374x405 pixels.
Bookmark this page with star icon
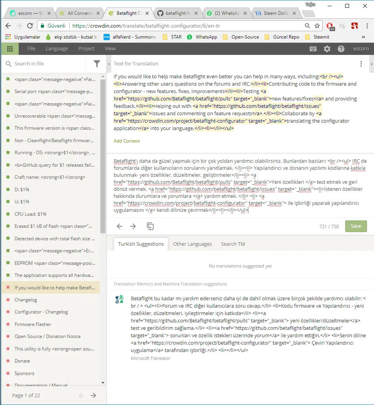click(317, 26)
